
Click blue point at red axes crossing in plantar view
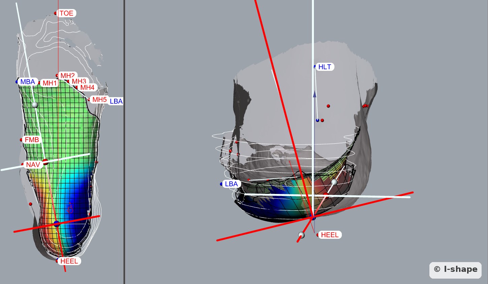[x=57, y=224]
